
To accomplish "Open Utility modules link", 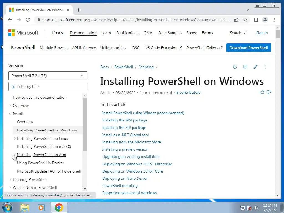I will click(113, 48).
